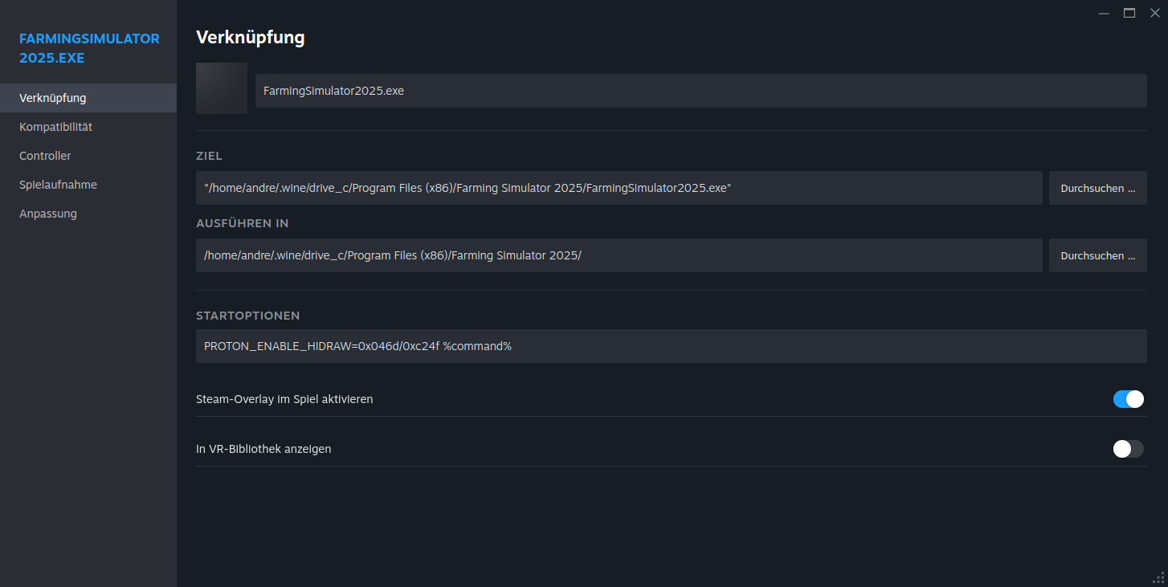
Task: Click the Verknüpfung page heading
Action: pyautogui.click(x=250, y=37)
